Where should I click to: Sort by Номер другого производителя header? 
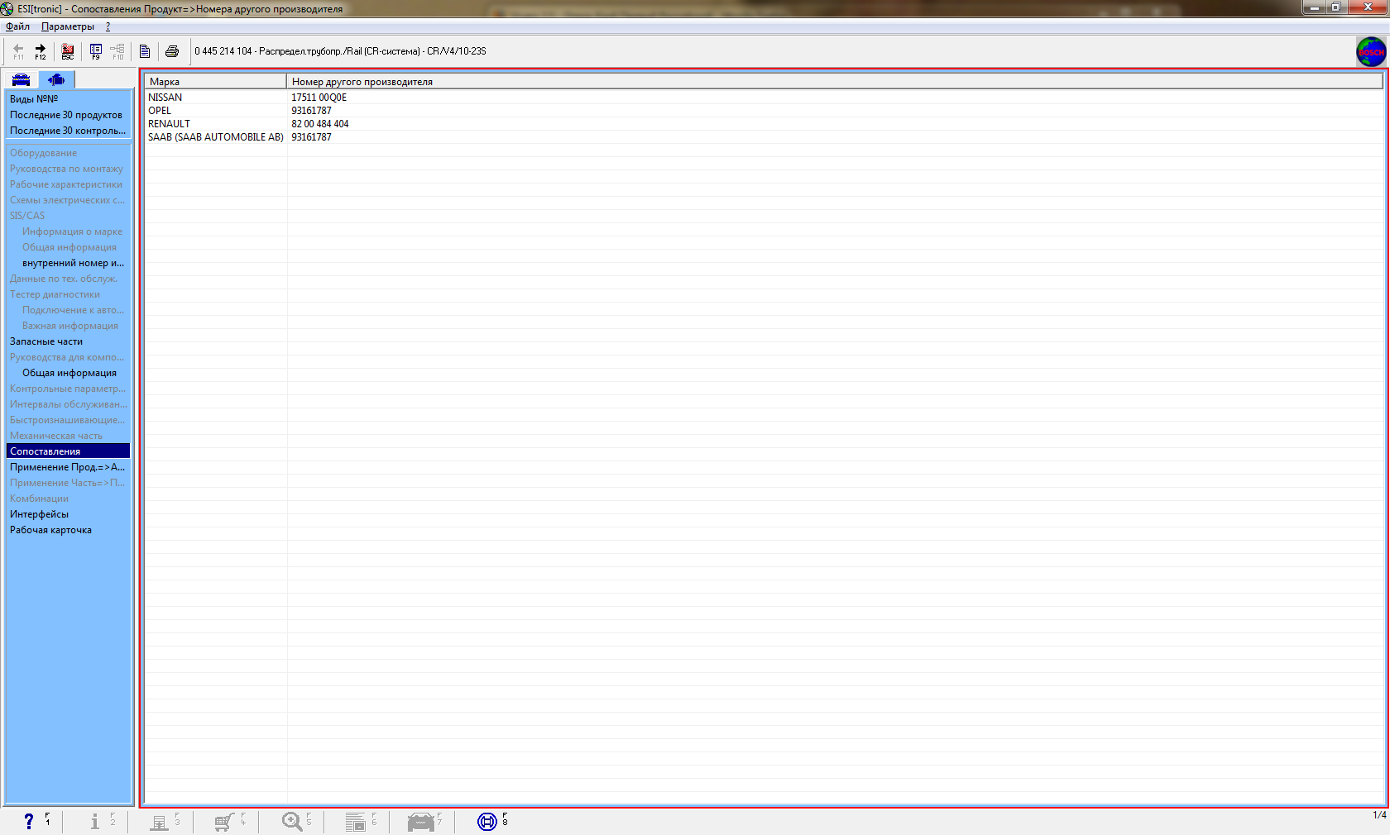click(835, 82)
